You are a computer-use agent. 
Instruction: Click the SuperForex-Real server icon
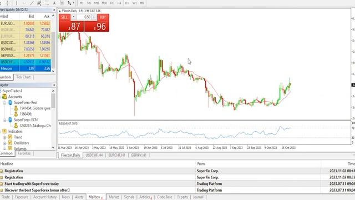(10, 102)
